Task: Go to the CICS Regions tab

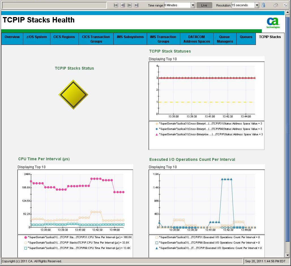Action: point(64,39)
